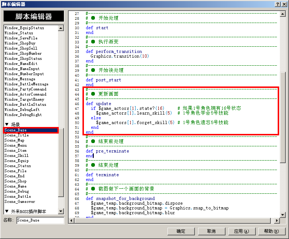Select Window_NameEdit script
Screen dimensions: 289x239
click(x=21, y=64)
